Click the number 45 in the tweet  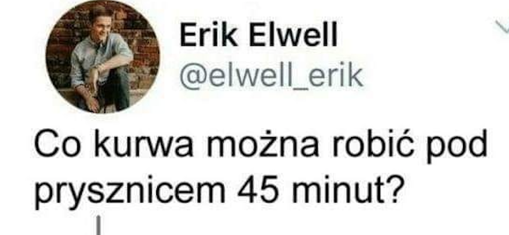[x=258, y=189]
